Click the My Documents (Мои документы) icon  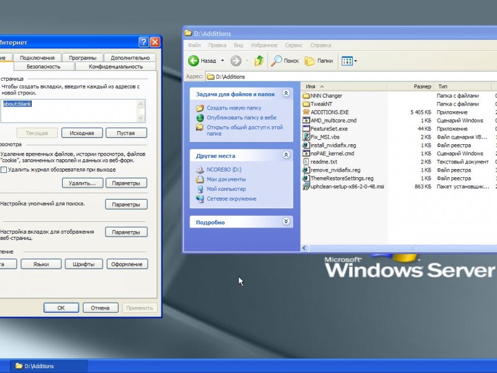(x=199, y=179)
